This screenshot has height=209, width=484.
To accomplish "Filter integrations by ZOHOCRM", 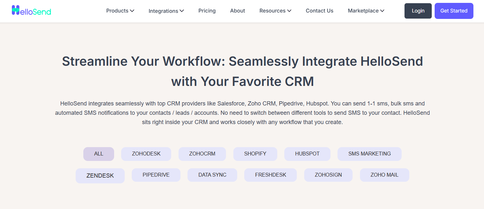I will (202, 154).
